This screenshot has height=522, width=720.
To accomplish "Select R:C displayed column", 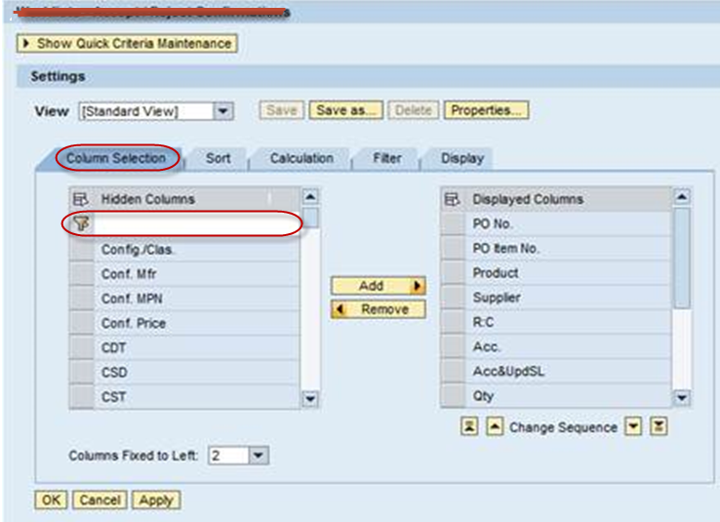I will click(569, 322).
